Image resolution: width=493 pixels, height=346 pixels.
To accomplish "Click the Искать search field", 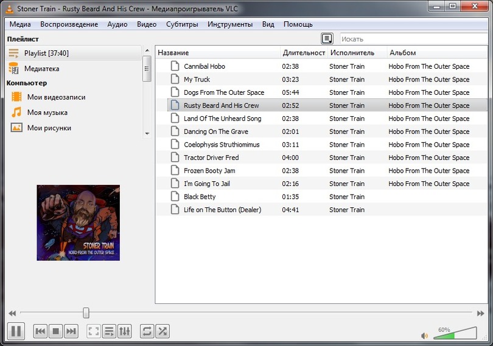I will coord(414,39).
